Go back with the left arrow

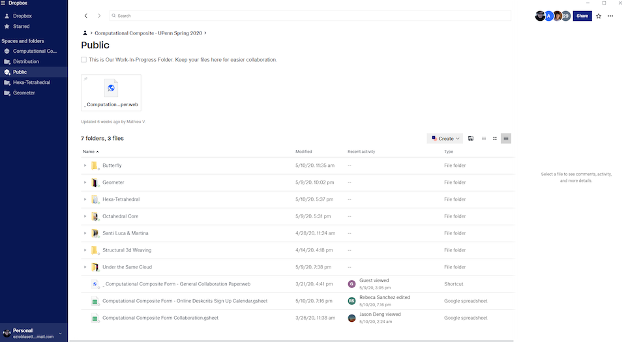(86, 15)
